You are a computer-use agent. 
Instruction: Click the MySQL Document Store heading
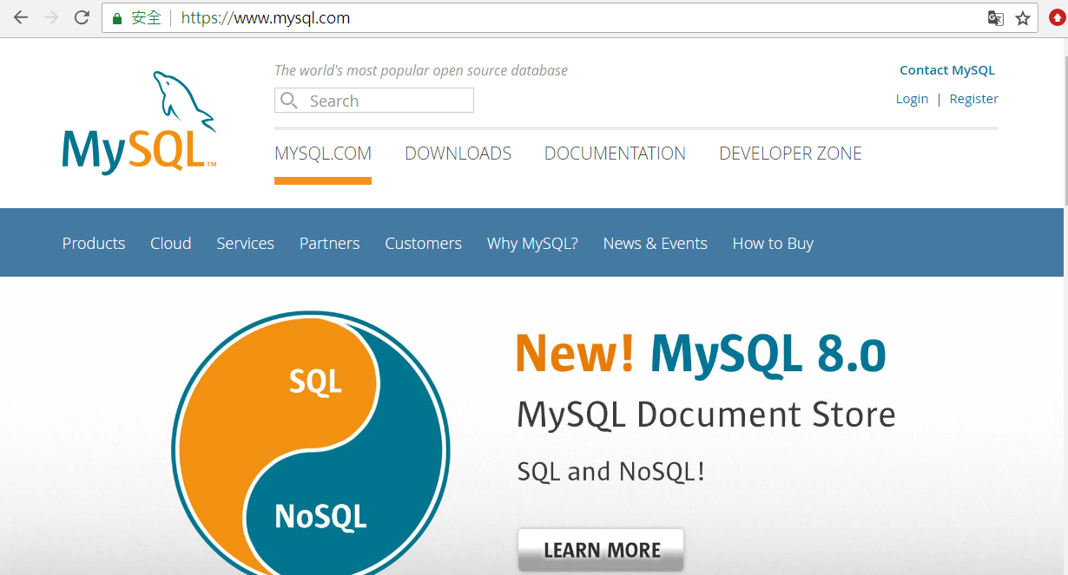coord(706,415)
